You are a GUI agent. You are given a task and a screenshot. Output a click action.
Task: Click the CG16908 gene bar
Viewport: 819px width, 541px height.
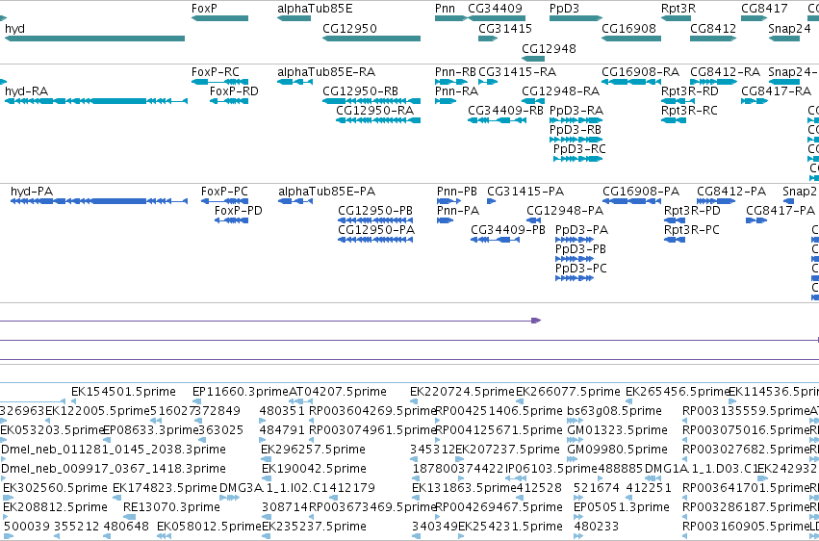[x=631, y=39]
